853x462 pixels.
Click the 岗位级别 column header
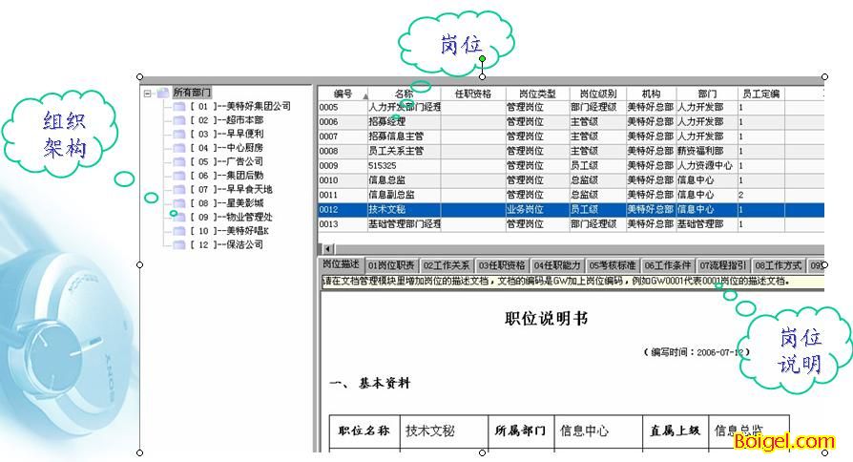click(598, 94)
